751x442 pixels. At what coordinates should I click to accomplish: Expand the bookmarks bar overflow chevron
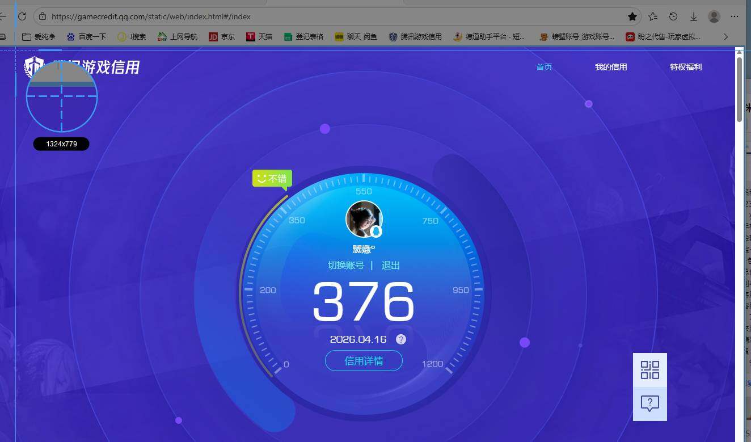[x=725, y=37]
